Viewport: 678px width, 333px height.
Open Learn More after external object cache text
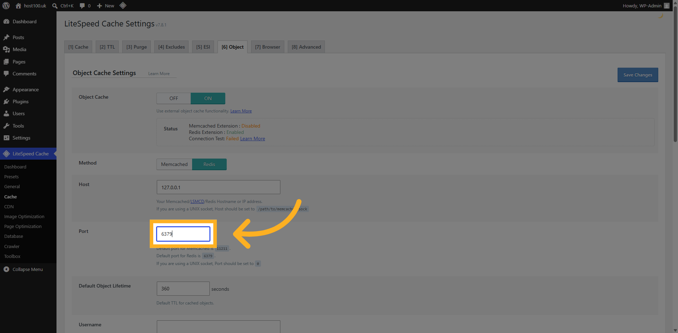click(241, 111)
